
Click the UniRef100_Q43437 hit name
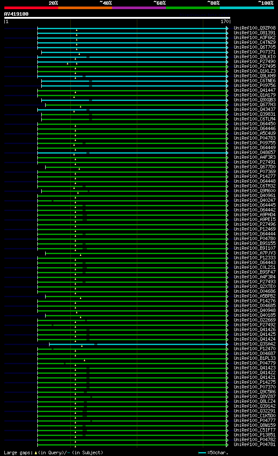[x=255, y=109]
